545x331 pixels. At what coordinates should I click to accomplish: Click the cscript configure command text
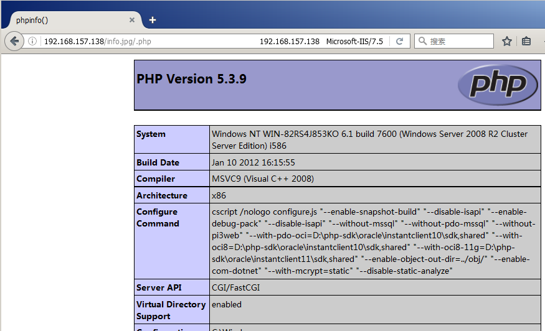click(x=374, y=241)
